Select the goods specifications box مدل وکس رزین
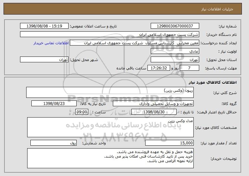This screenshot has height=176, width=249. coord(110,127)
